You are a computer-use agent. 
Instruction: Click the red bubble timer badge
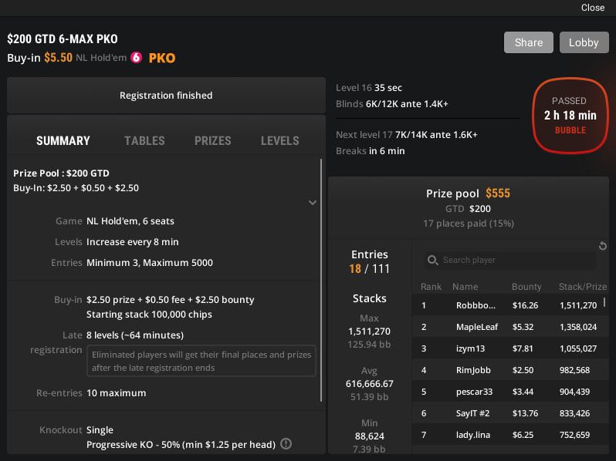(570, 116)
